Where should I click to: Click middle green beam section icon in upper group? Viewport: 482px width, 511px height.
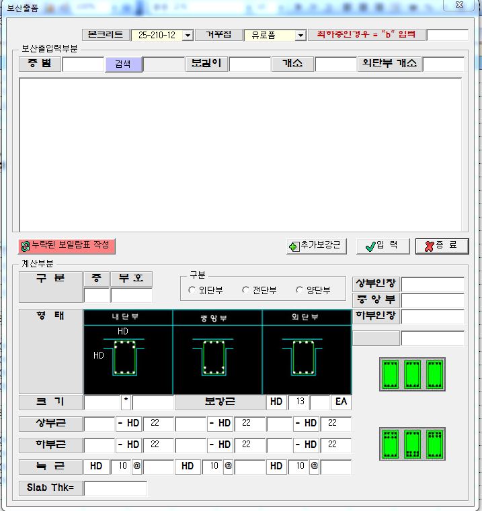point(413,374)
